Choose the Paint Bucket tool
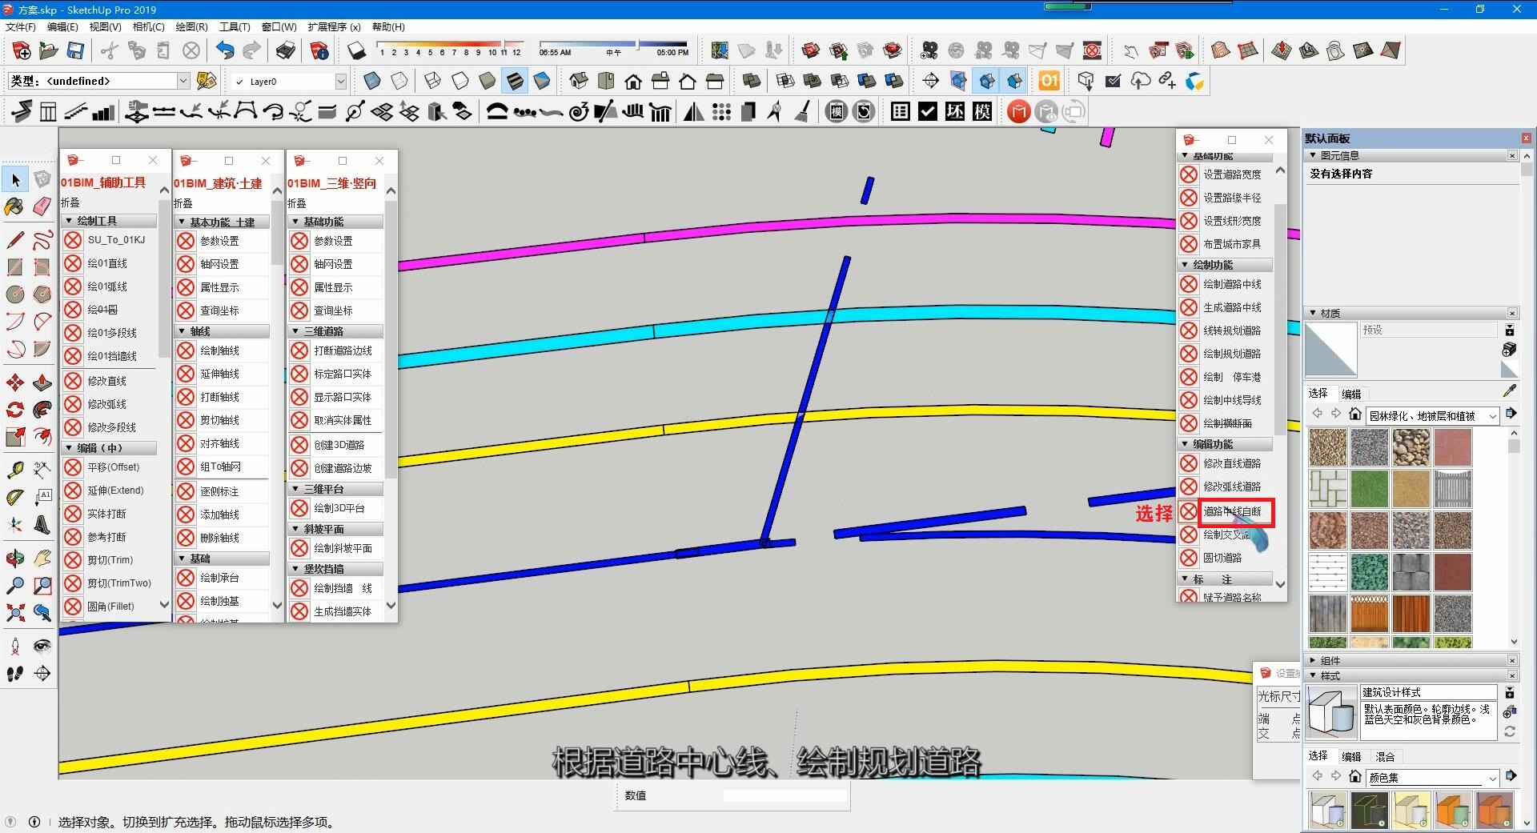 pyautogui.click(x=15, y=206)
